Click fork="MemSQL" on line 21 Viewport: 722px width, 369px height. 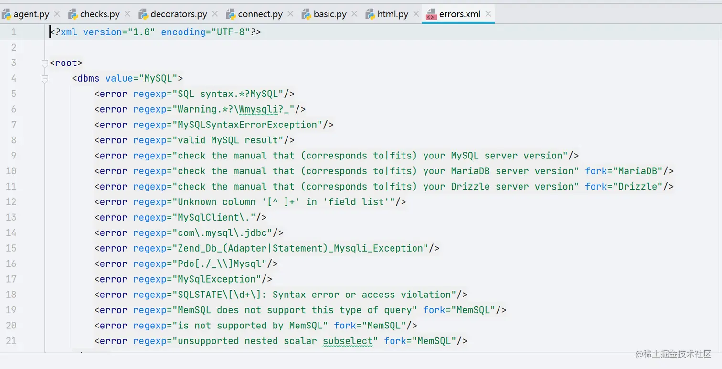420,341
